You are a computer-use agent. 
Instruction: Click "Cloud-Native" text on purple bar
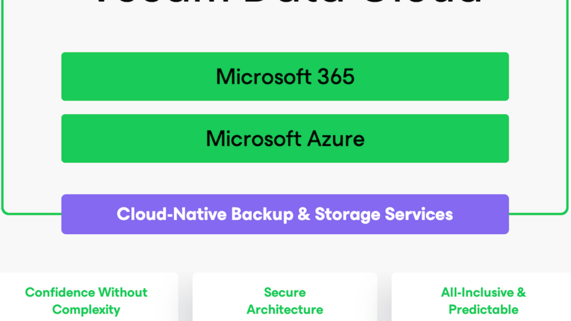pyautogui.click(x=172, y=214)
